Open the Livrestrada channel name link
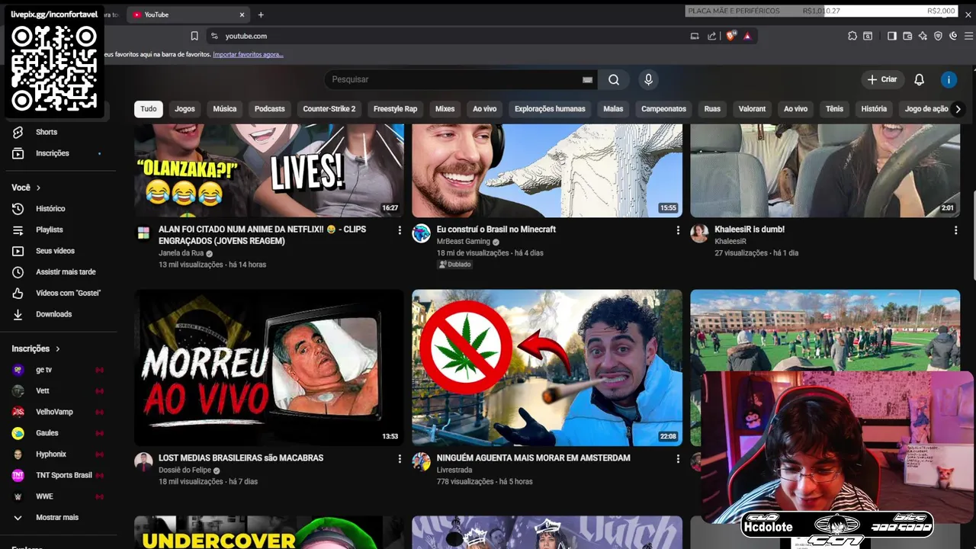Screen dimensions: 976x549 [x=454, y=470]
